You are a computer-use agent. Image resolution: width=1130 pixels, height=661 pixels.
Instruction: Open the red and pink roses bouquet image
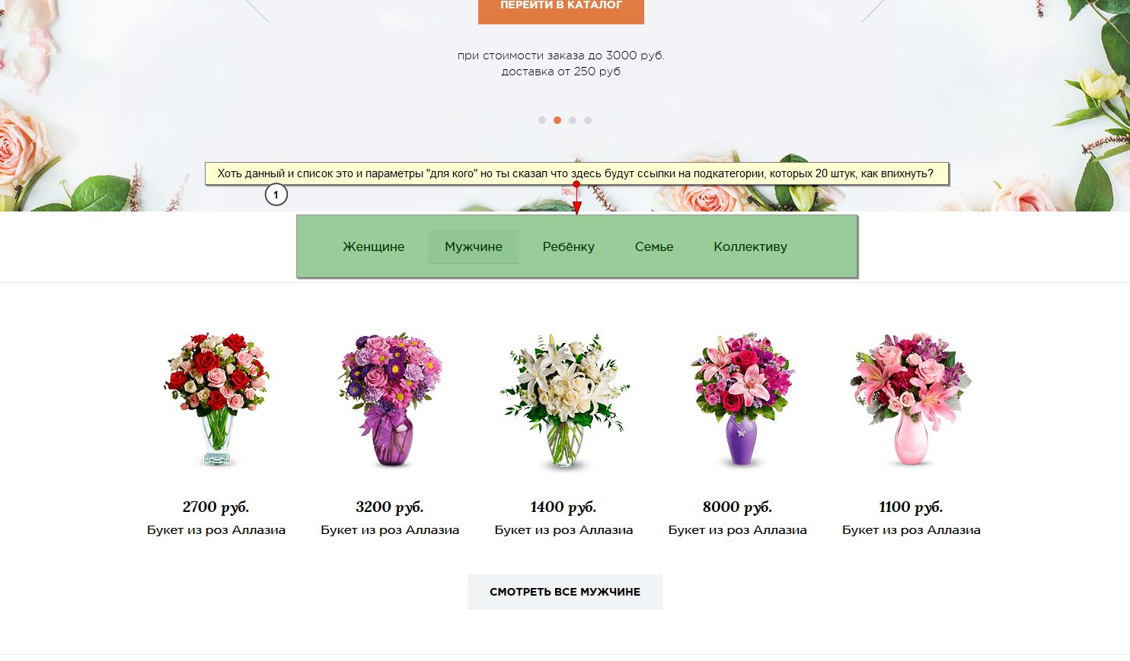pos(216,399)
